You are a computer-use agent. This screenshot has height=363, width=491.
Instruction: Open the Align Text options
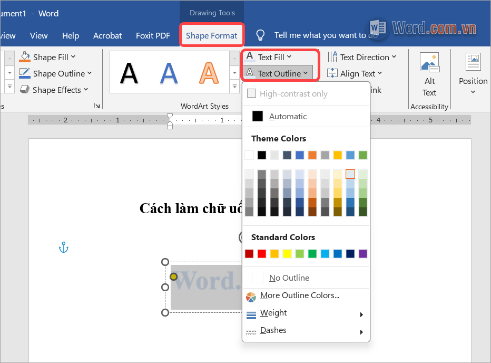point(333,73)
